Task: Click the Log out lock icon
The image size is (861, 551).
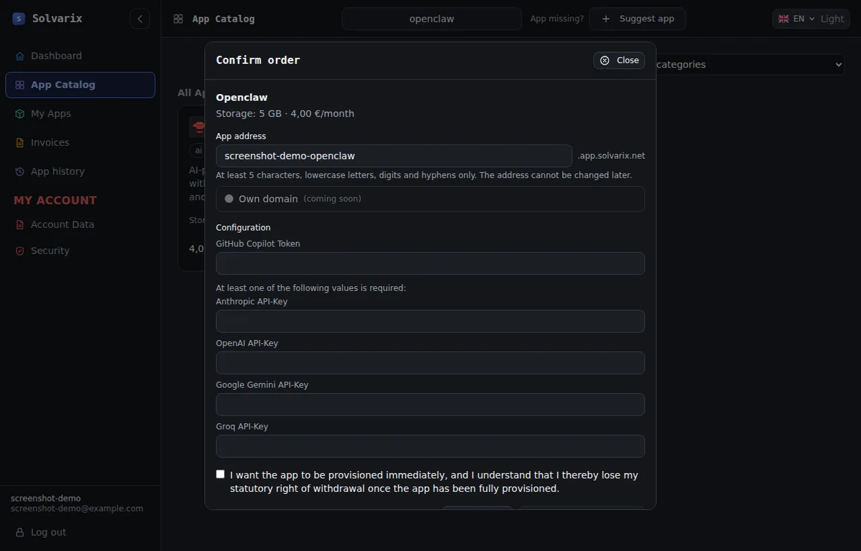Action: [20, 532]
